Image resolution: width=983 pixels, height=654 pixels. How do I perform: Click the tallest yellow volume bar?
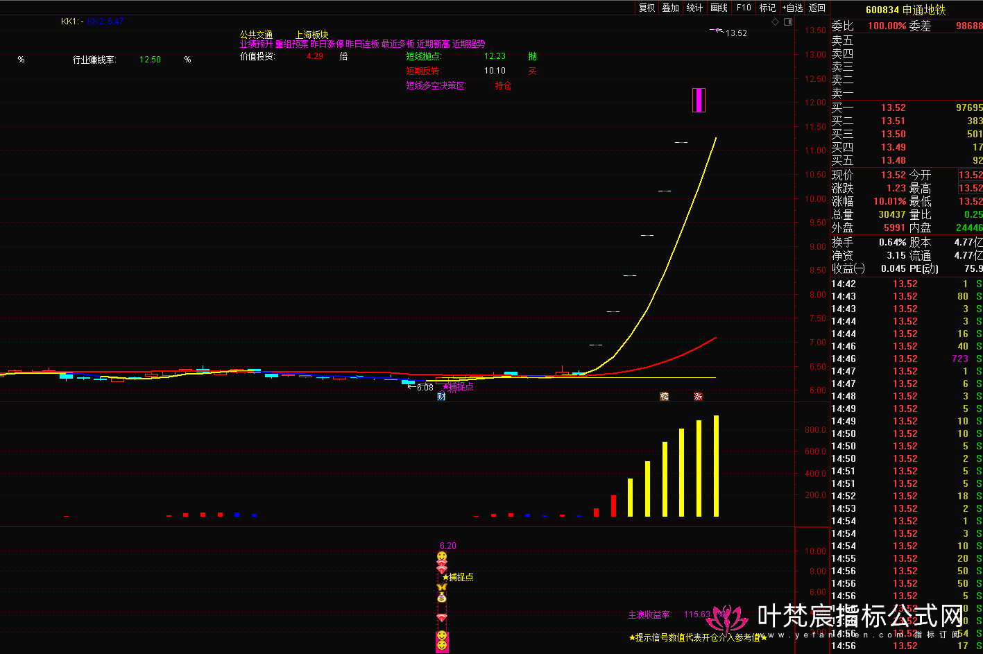tap(716, 466)
